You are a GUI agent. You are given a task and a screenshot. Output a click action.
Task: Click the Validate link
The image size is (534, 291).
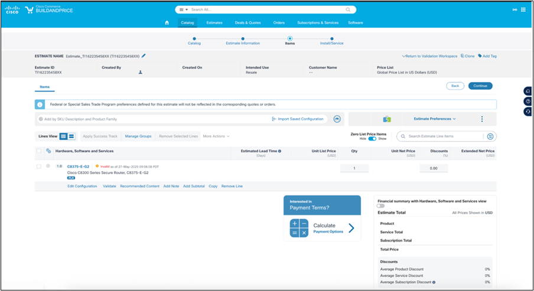[x=109, y=186]
